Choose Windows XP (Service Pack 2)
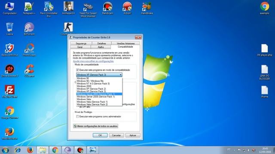The image size is (275, 154). 99,89
